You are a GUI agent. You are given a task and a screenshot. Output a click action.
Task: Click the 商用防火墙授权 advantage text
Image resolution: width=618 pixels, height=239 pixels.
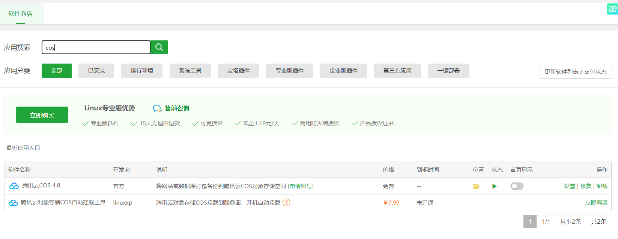320,123
